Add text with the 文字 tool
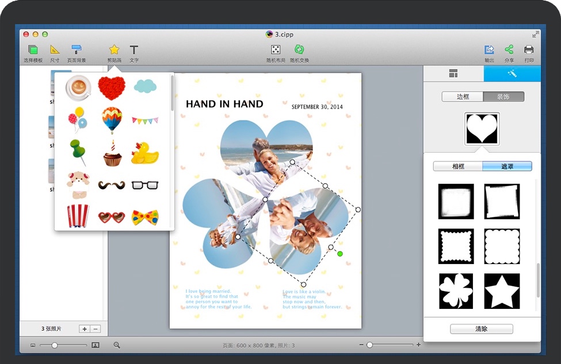 (133, 50)
